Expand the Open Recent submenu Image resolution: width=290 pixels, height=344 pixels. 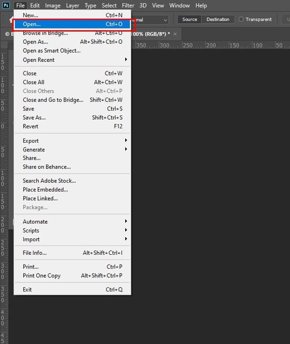pos(72,60)
